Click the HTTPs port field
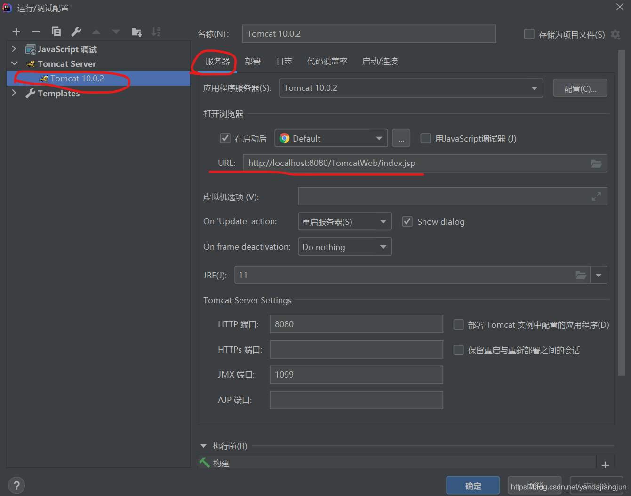The width and height of the screenshot is (631, 496). click(356, 350)
